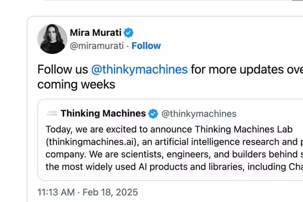
Task: Click the "Follow us" text in the main tweet
Action: pos(63,69)
